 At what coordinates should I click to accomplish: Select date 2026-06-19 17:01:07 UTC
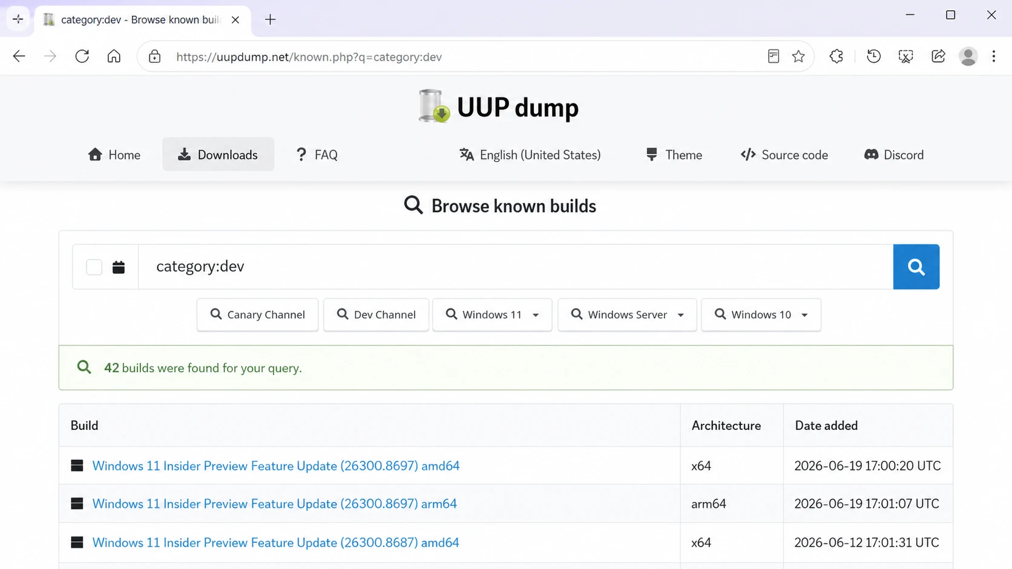867,504
